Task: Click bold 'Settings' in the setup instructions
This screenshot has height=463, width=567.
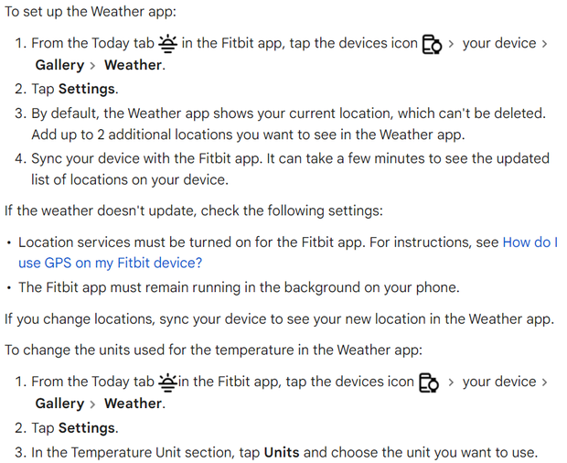Action: (88, 90)
